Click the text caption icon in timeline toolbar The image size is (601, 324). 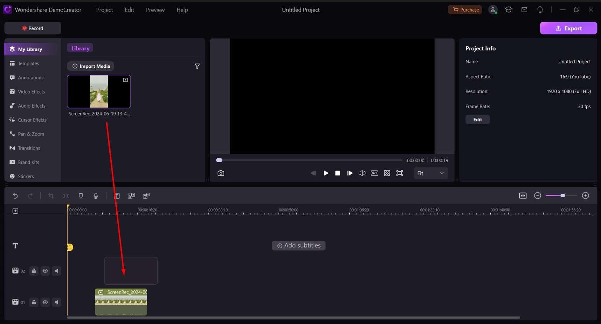(117, 196)
